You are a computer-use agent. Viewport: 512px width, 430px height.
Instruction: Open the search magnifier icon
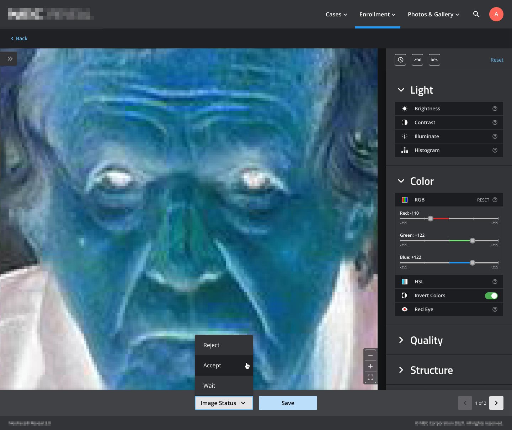click(476, 14)
